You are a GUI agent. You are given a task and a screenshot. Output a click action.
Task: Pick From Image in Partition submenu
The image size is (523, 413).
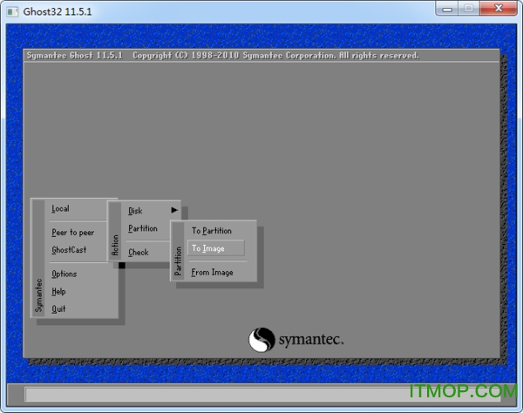(212, 273)
